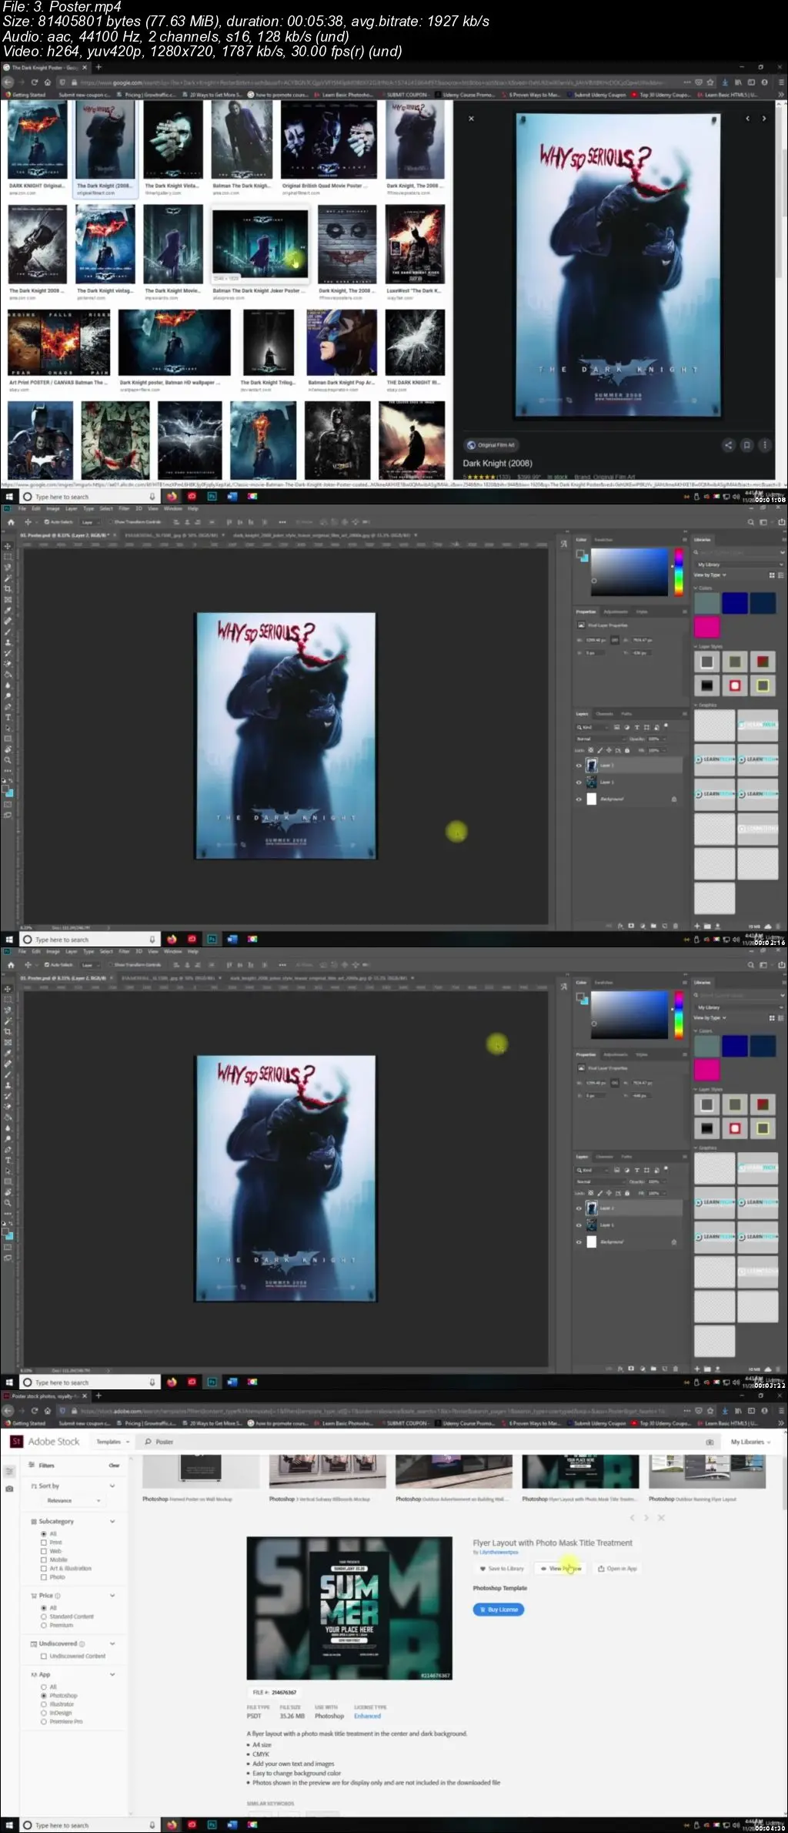This screenshot has width=788, height=1833.
Task: Click Home icon in 00:02:16 Photoshop options bar
Action: (11, 521)
